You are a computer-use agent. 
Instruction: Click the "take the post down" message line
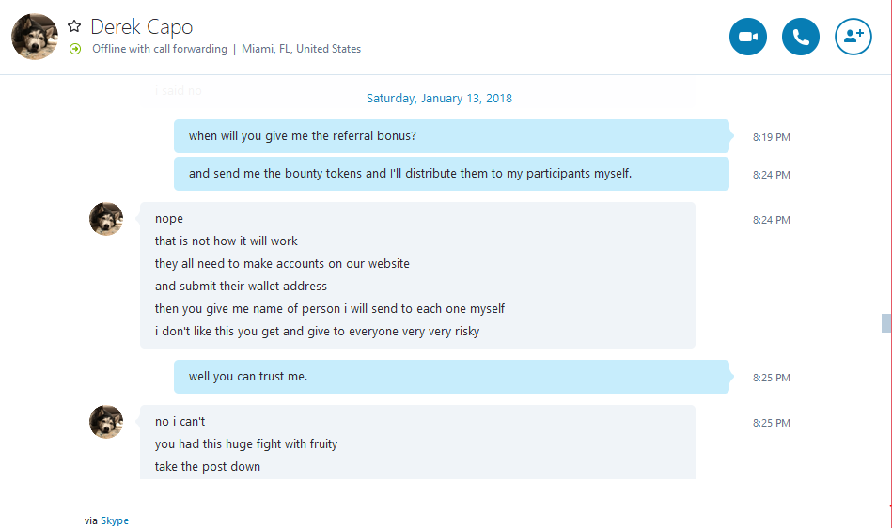208,467
